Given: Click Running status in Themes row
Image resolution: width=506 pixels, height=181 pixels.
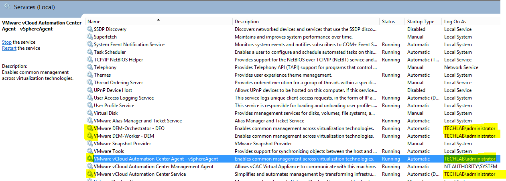Looking at the screenshot, I should (x=391, y=75).
